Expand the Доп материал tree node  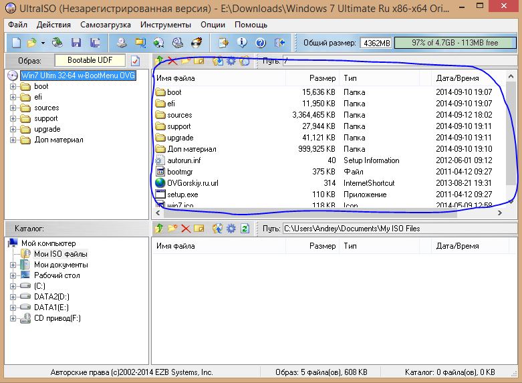point(13,140)
